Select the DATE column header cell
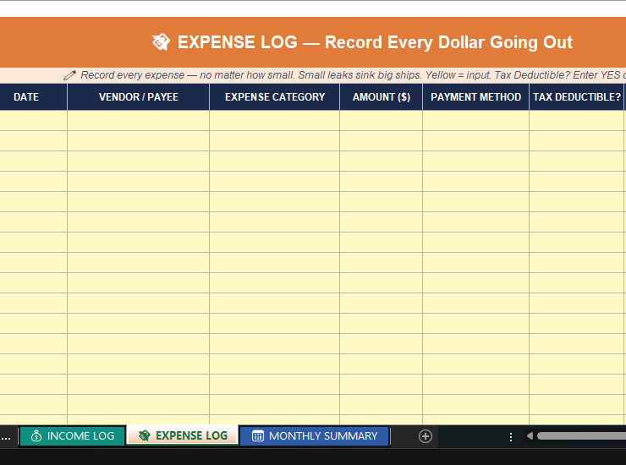Viewport: 626px width, 465px height. point(26,97)
